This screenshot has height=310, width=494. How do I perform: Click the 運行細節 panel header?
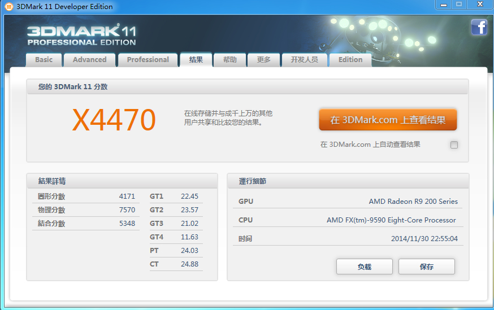point(252,181)
